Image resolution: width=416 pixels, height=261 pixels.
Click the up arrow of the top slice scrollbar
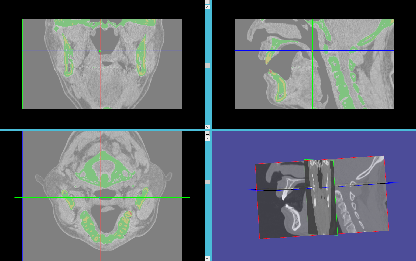[207, 7]
